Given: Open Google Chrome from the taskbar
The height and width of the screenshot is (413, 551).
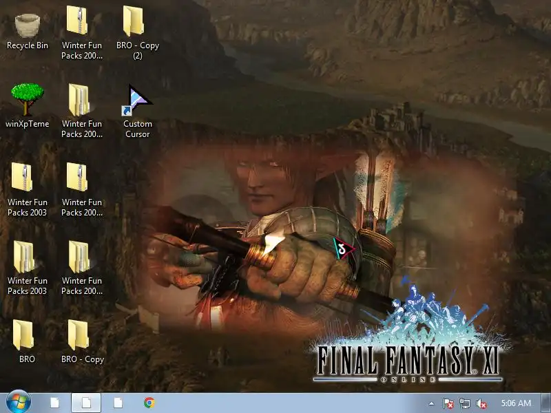Looking at the screenshot, I should point(149,403).
